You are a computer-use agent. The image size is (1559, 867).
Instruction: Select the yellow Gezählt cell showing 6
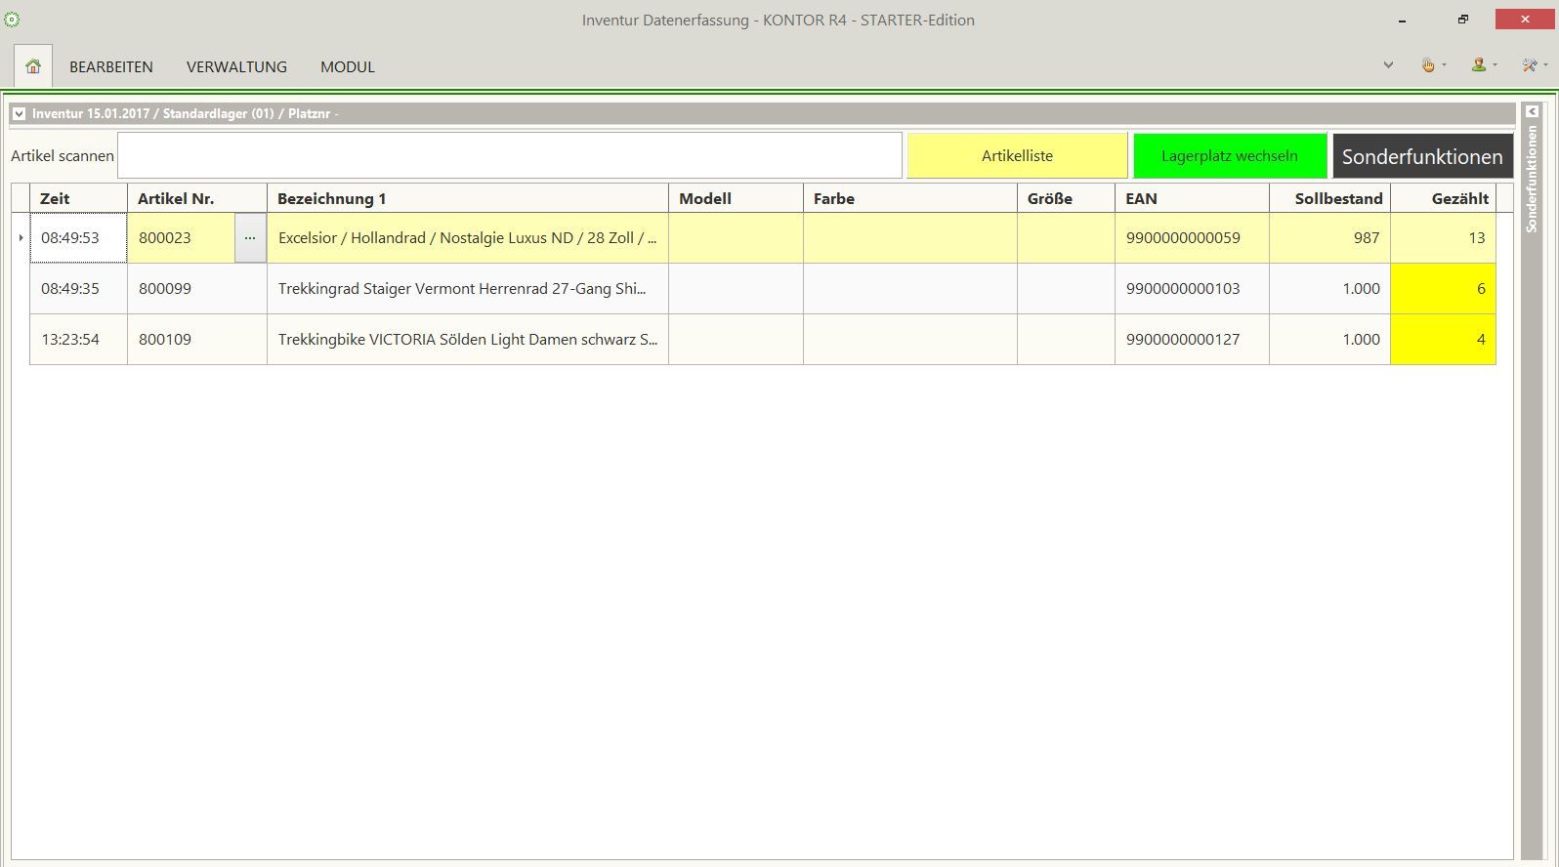1443,289
